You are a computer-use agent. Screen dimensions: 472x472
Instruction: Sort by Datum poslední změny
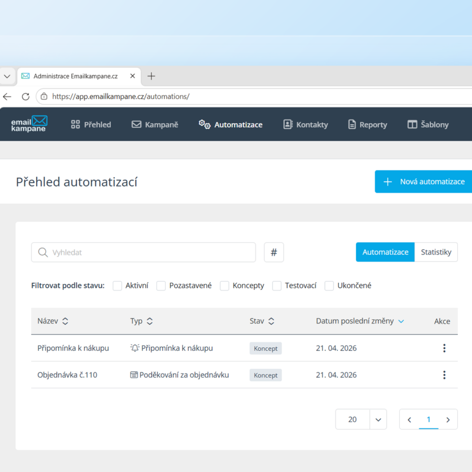point(401,321)
